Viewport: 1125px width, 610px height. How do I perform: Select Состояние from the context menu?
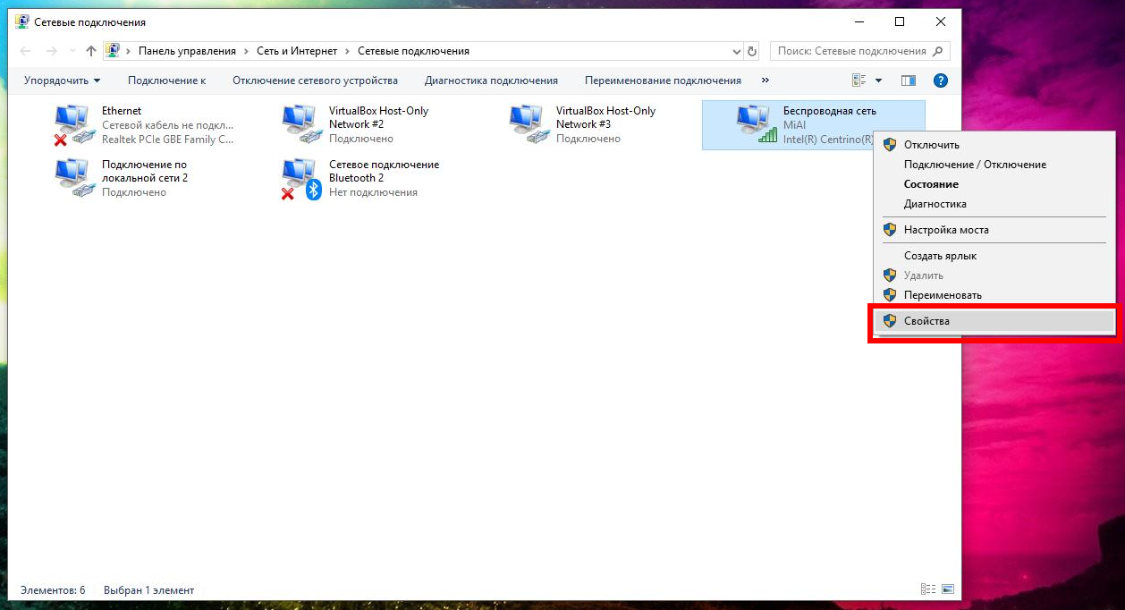(931, 184)
